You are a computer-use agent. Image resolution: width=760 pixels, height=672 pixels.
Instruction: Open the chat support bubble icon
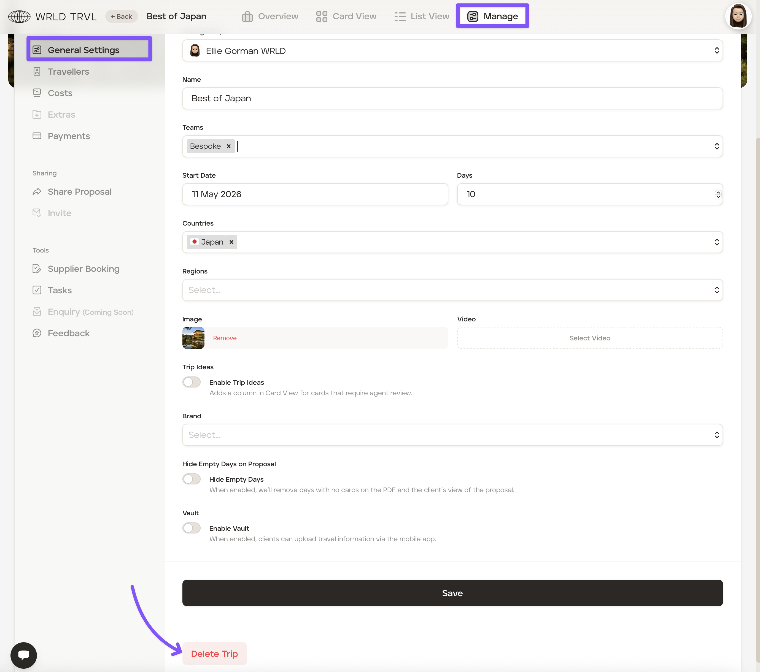pos(23,655)
